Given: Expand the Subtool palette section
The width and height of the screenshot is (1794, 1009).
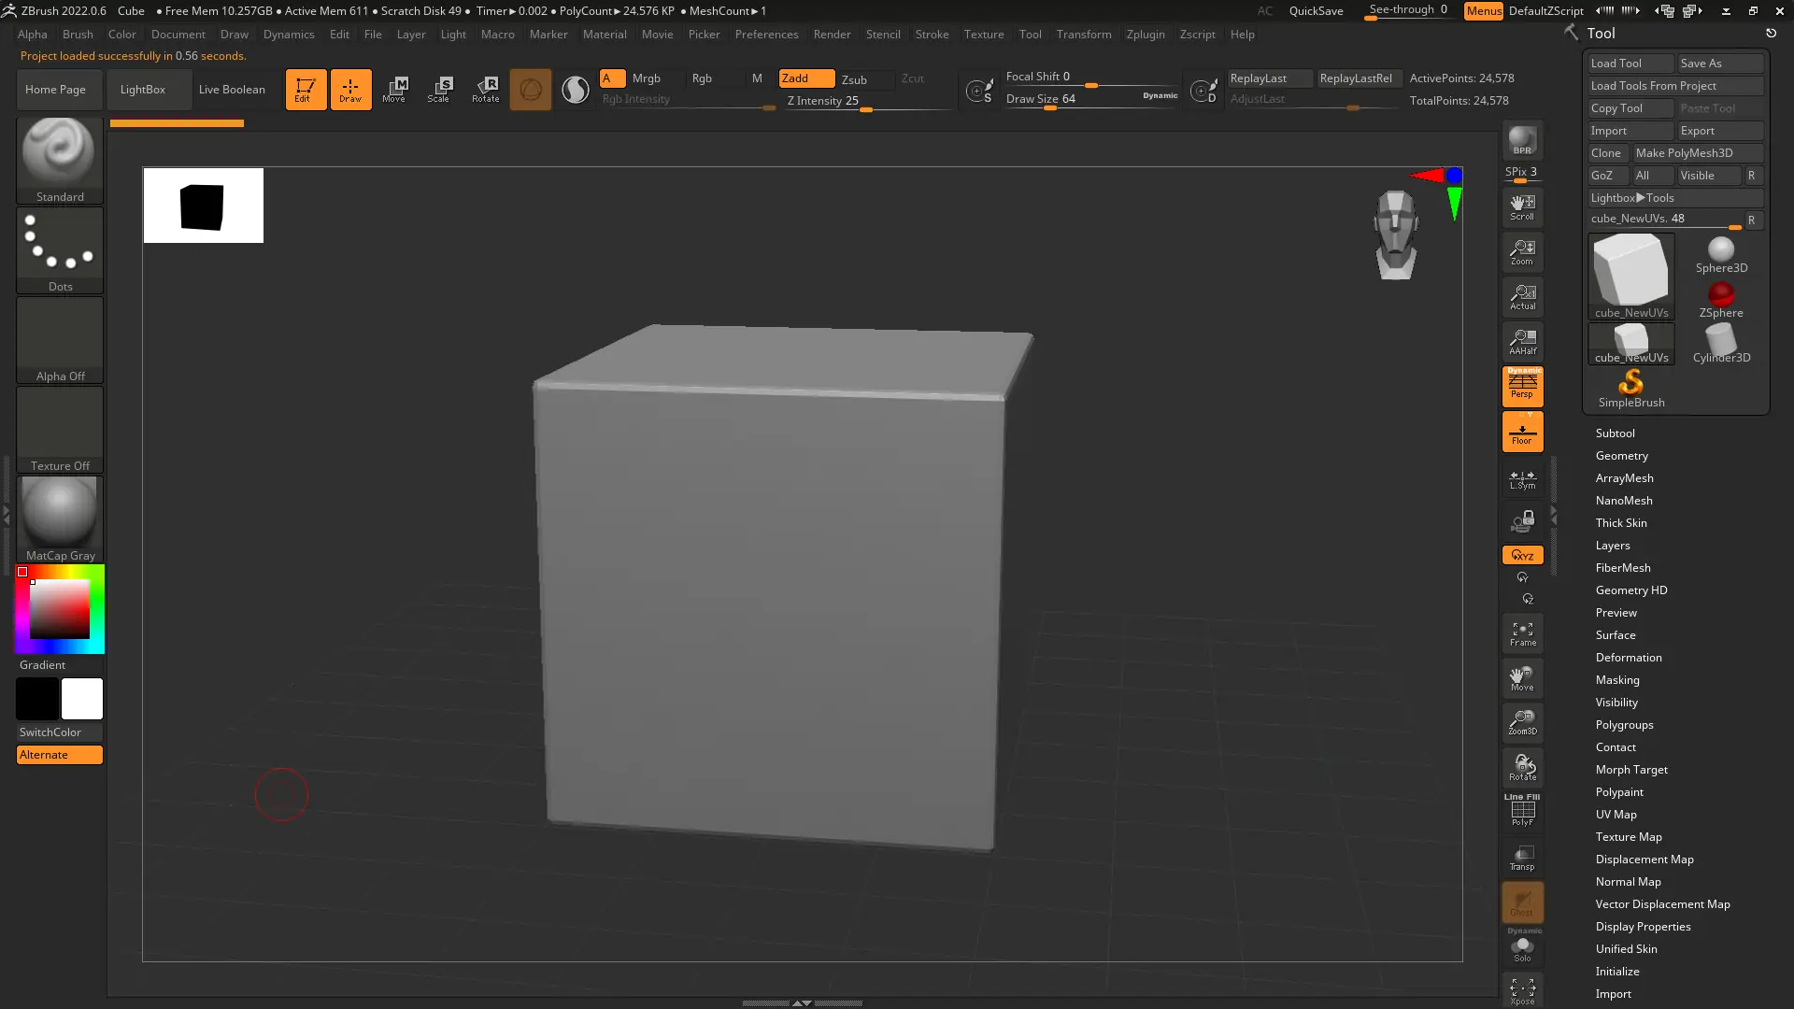Looking at the screenshot, I should 1615,433.
